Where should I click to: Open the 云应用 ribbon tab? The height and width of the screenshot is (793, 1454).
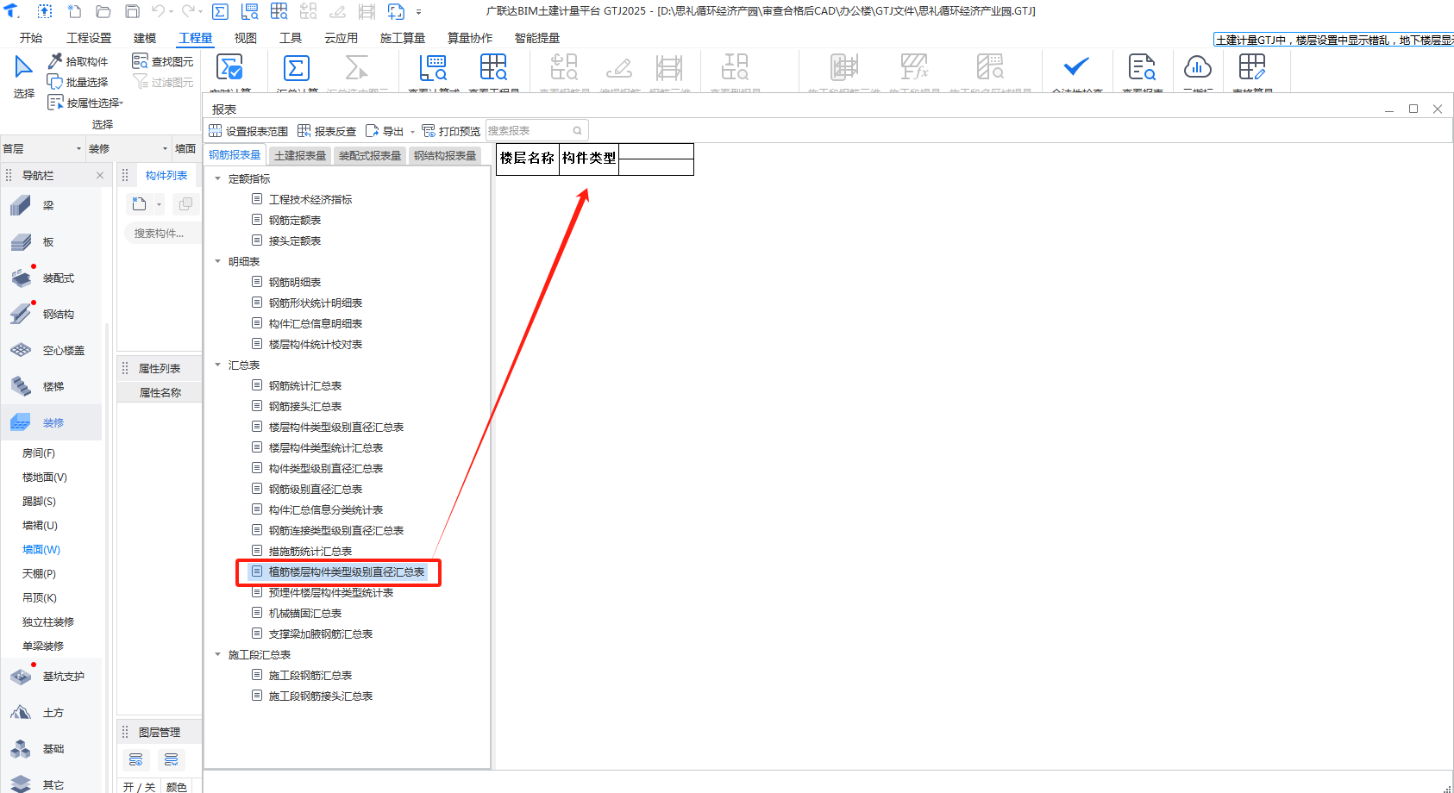point(341,38)
